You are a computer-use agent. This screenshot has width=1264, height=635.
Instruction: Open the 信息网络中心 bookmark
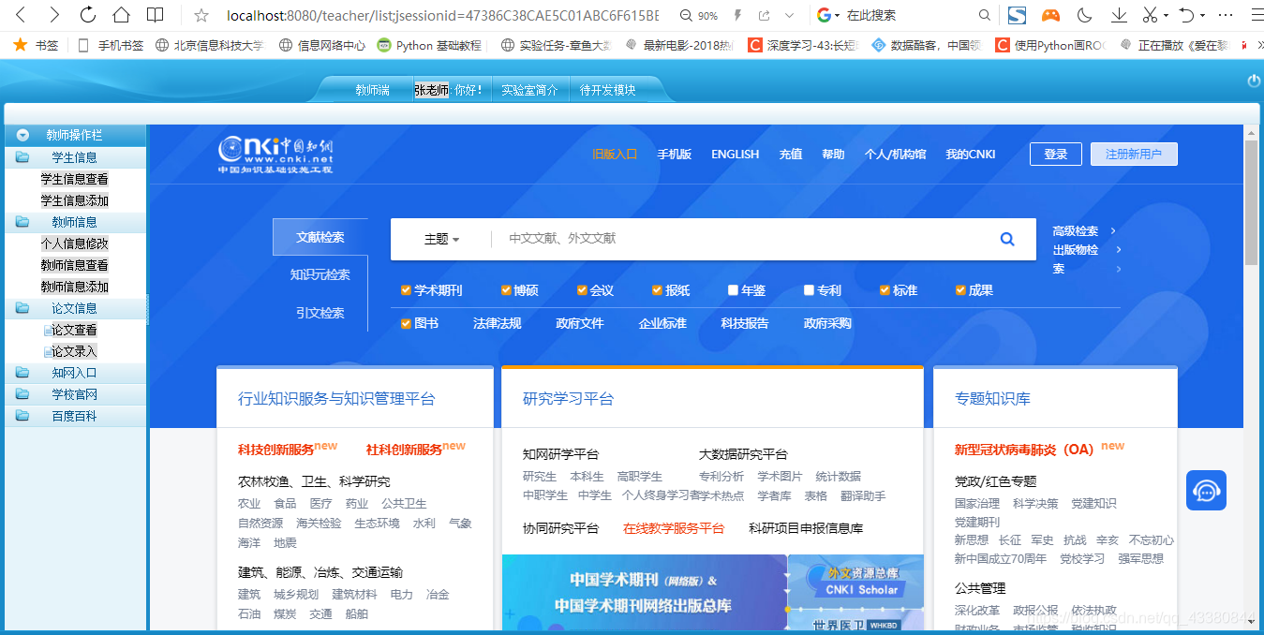click(x=322, y=45)
